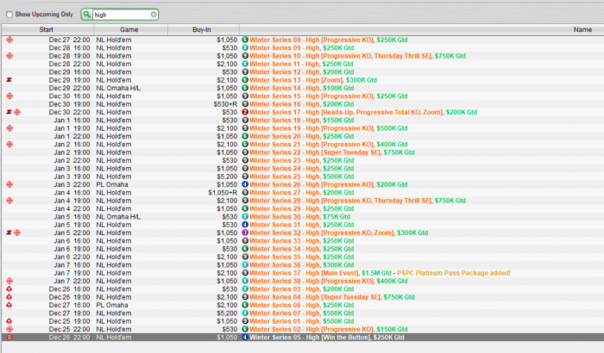This screenshot has height=353, width=604.
Task: Click the spade icon on Winter Series 01 row
Action: click(x=9, y=321)
